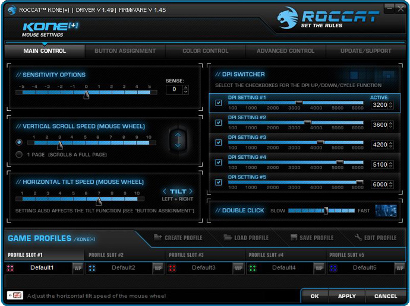Screen dimensions: 410x306
Task: Open the Update/Support tab
Action: [x=366, y=51]
